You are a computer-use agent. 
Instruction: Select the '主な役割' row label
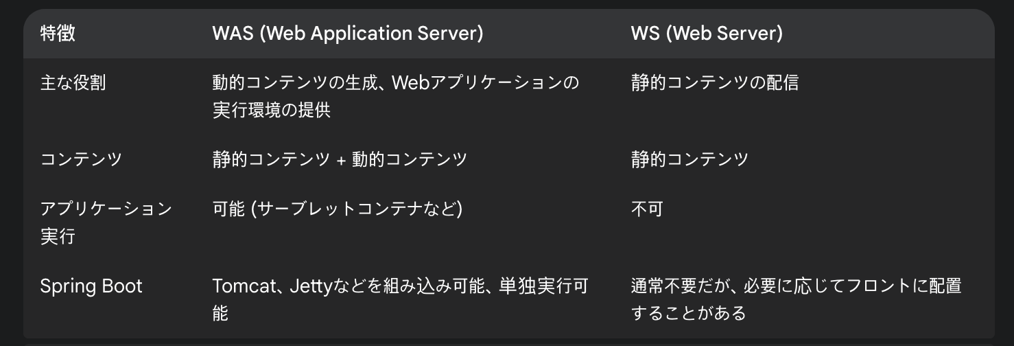(x=73, y=83)
